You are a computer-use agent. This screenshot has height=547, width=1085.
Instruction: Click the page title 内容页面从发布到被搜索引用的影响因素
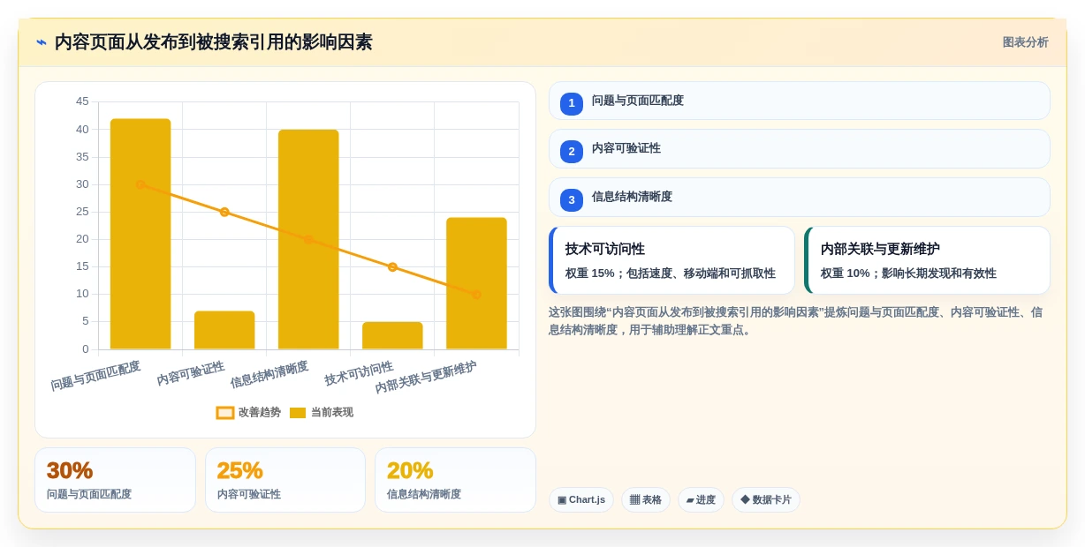tap(214, 42)
